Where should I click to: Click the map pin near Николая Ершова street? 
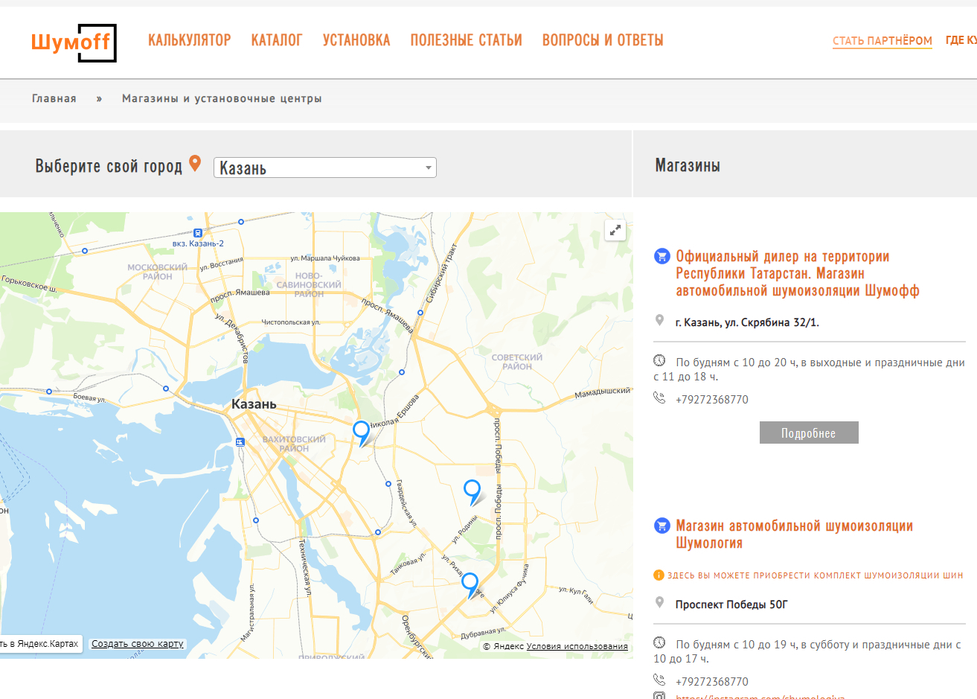click(x=361, y=430)
